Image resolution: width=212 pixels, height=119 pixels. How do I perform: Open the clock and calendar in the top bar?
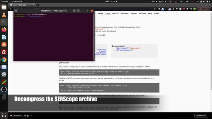click(x=110, y=2)
